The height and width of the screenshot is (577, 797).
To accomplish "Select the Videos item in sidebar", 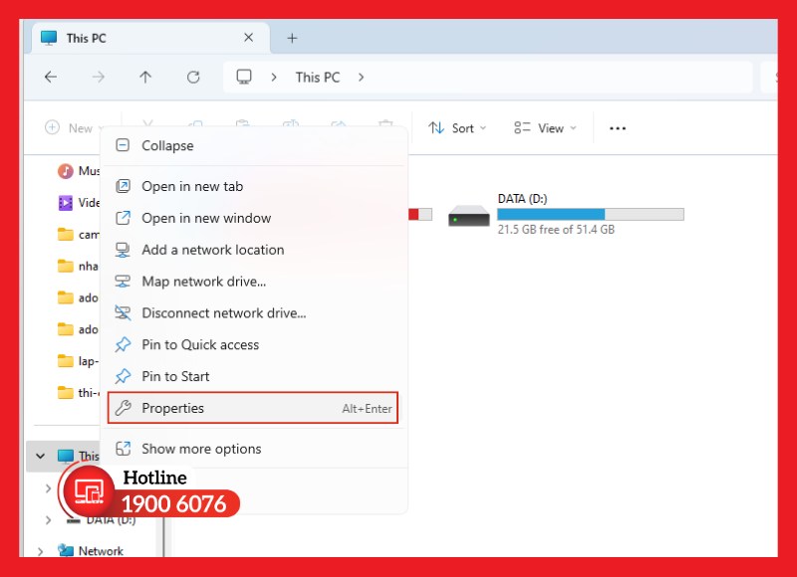I will tap(78, 203).
